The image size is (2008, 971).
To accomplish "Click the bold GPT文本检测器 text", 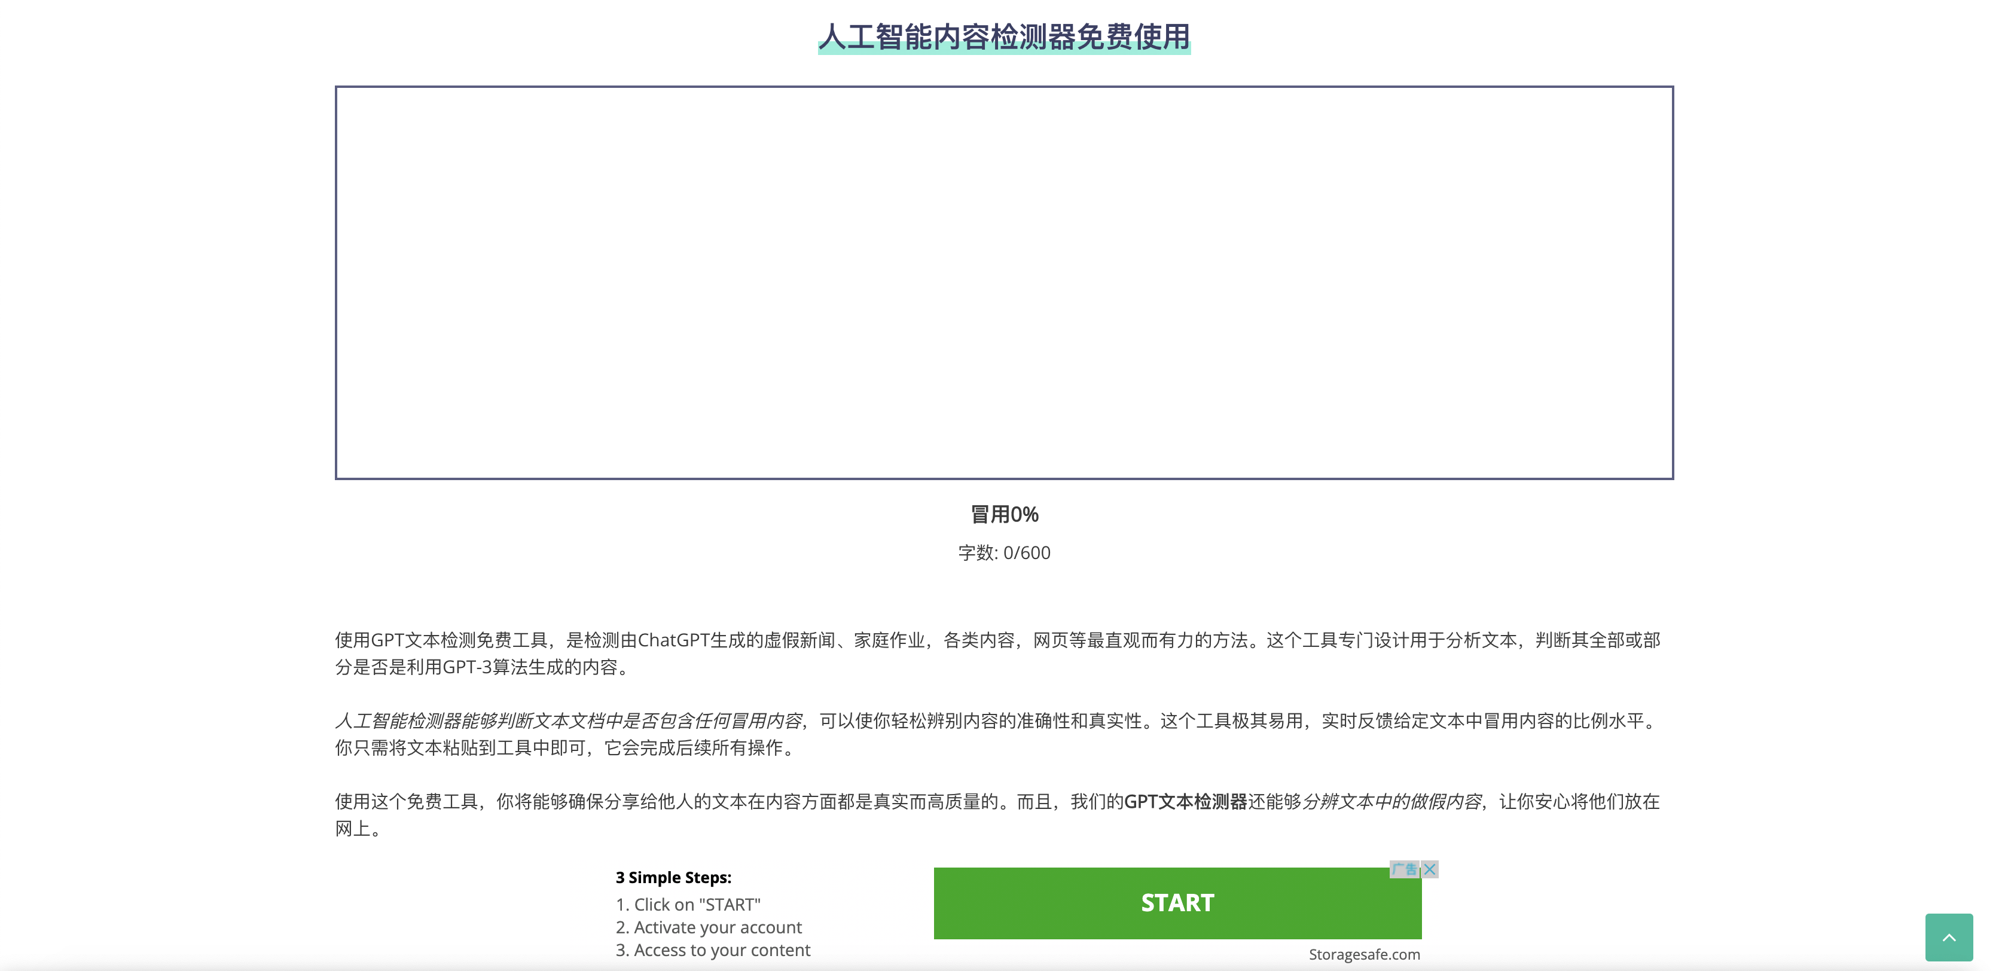I will pos(1186,801).
